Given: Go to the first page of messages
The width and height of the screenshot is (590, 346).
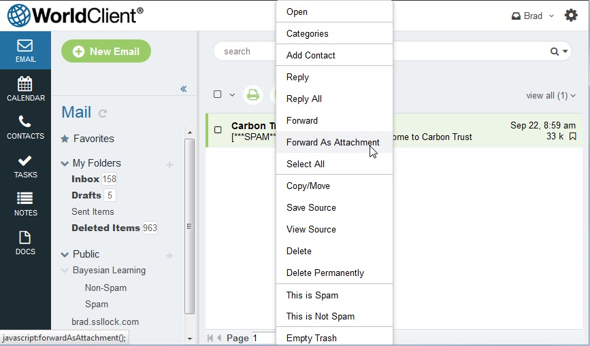Looking at the screenshot, I should tap(210, 338).
